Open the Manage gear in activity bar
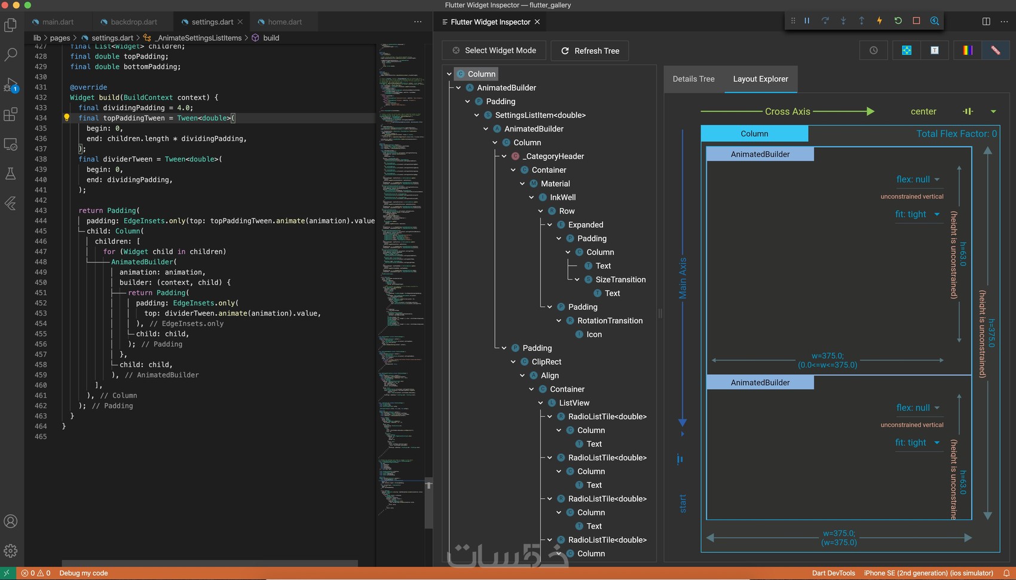 (11, 551)
